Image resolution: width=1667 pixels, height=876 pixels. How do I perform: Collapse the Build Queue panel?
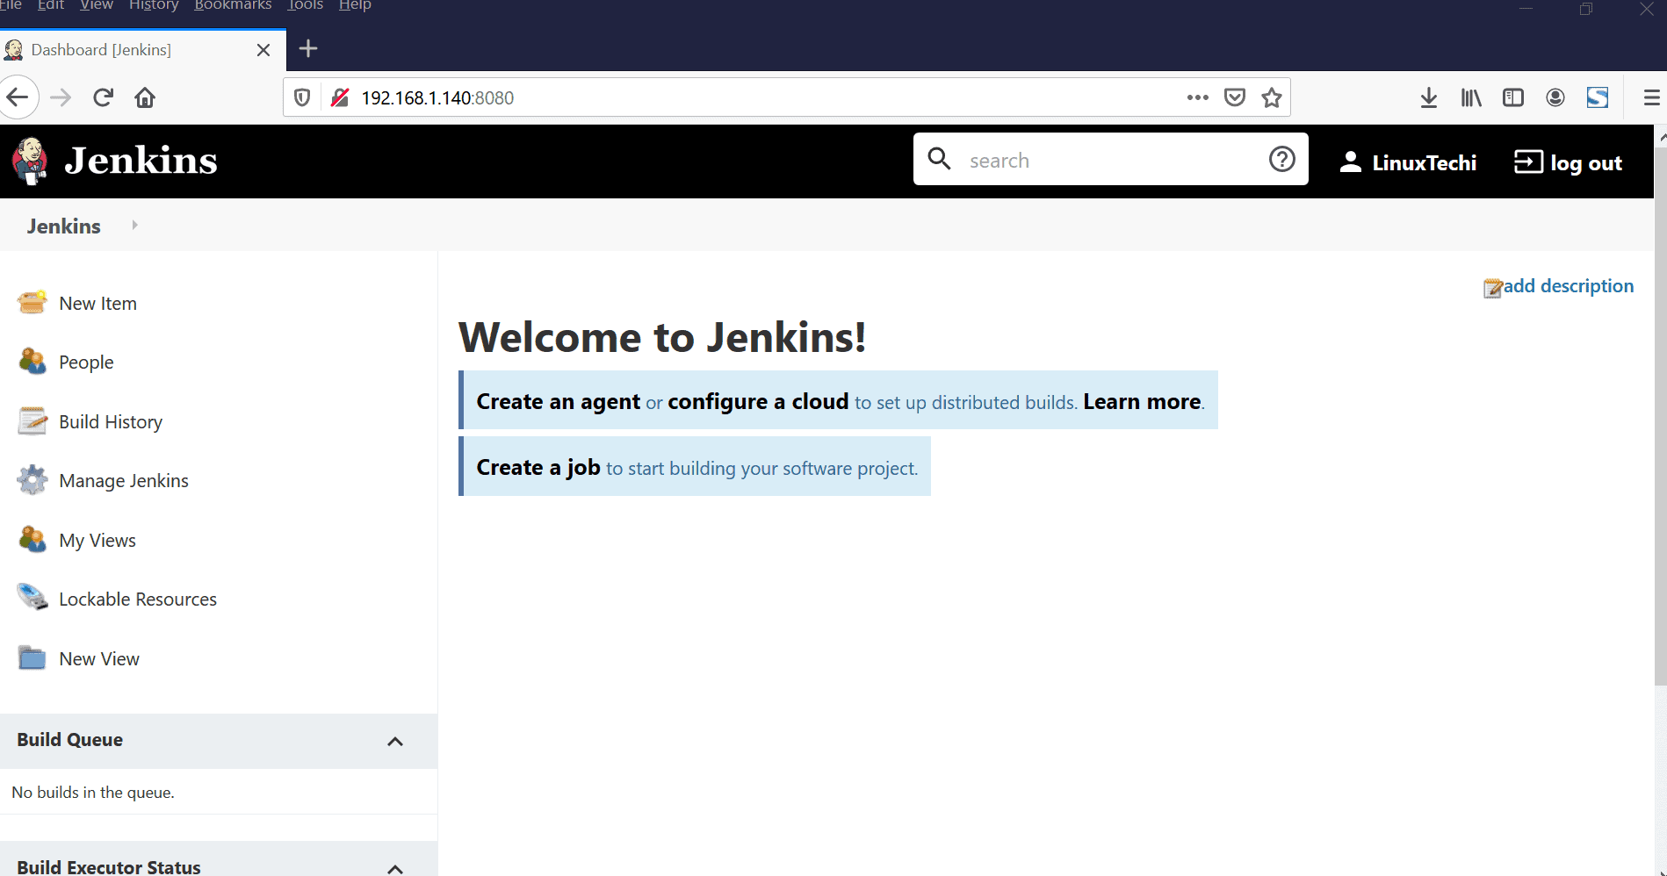click(395, 742)
